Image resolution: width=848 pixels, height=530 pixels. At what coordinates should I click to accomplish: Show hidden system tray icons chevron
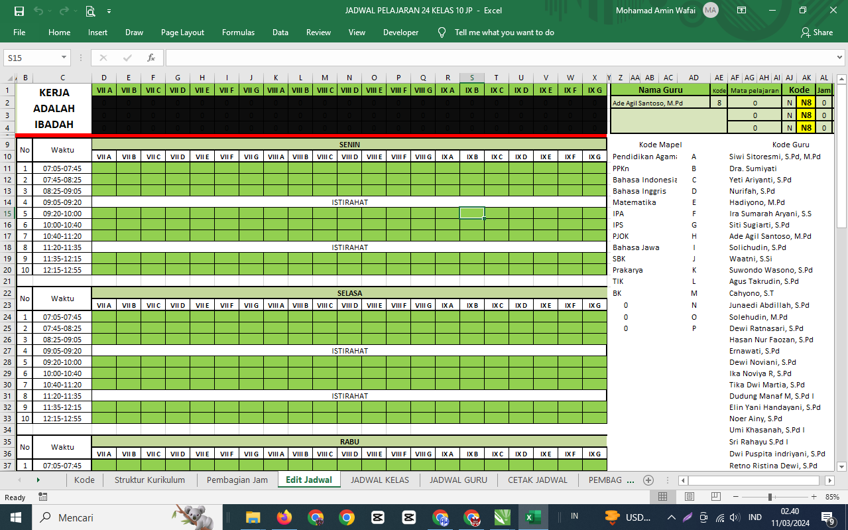[671, 517]
